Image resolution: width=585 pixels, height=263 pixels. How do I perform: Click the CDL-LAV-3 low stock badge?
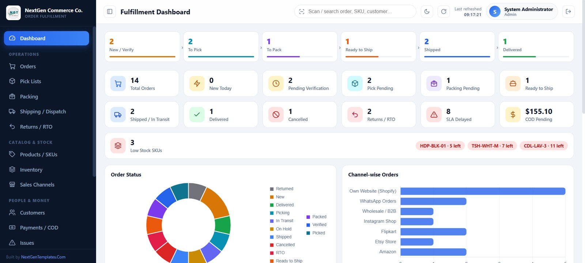(544, 146)
